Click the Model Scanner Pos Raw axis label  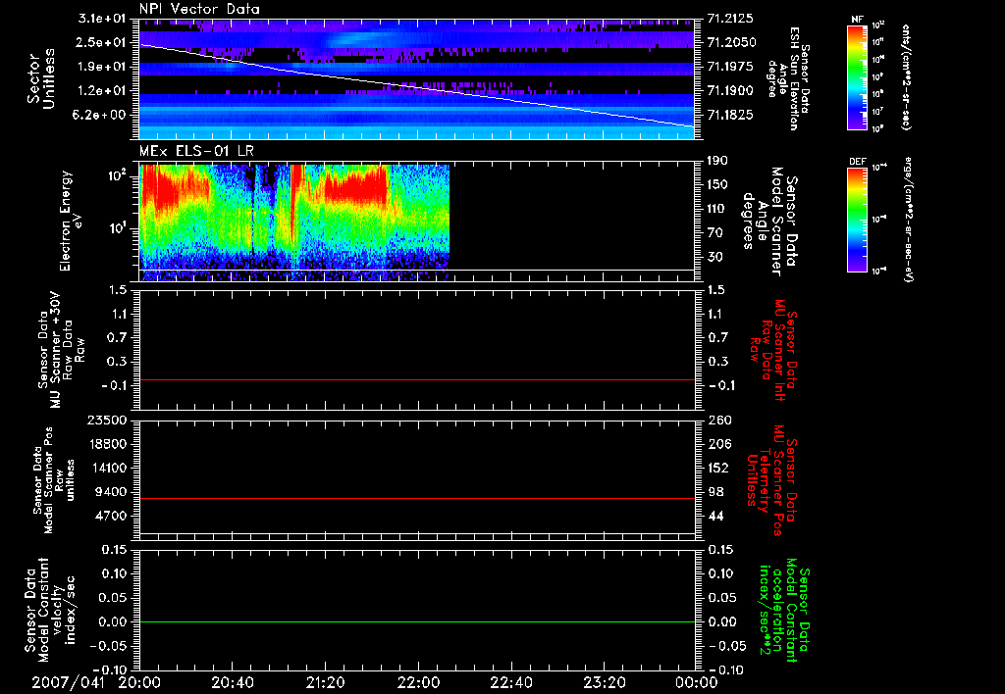pos(53,480)
